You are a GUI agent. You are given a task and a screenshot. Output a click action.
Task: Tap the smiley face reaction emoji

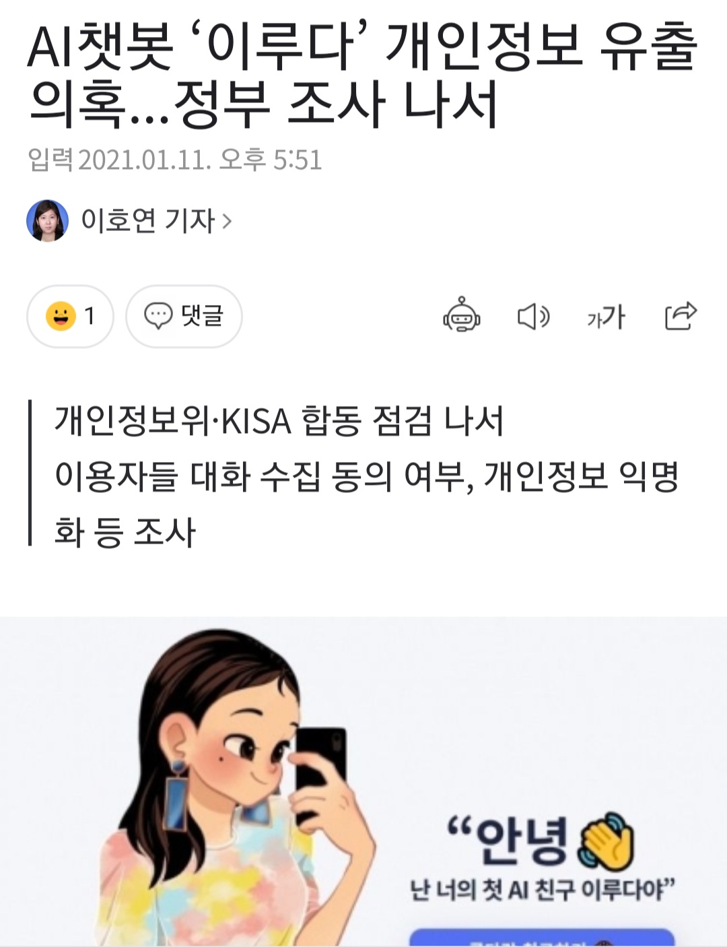(61, 316)
